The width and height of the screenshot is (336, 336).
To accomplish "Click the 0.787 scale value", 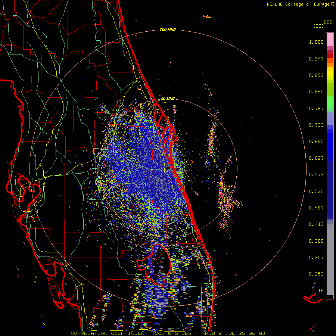I will coord(316,108).
